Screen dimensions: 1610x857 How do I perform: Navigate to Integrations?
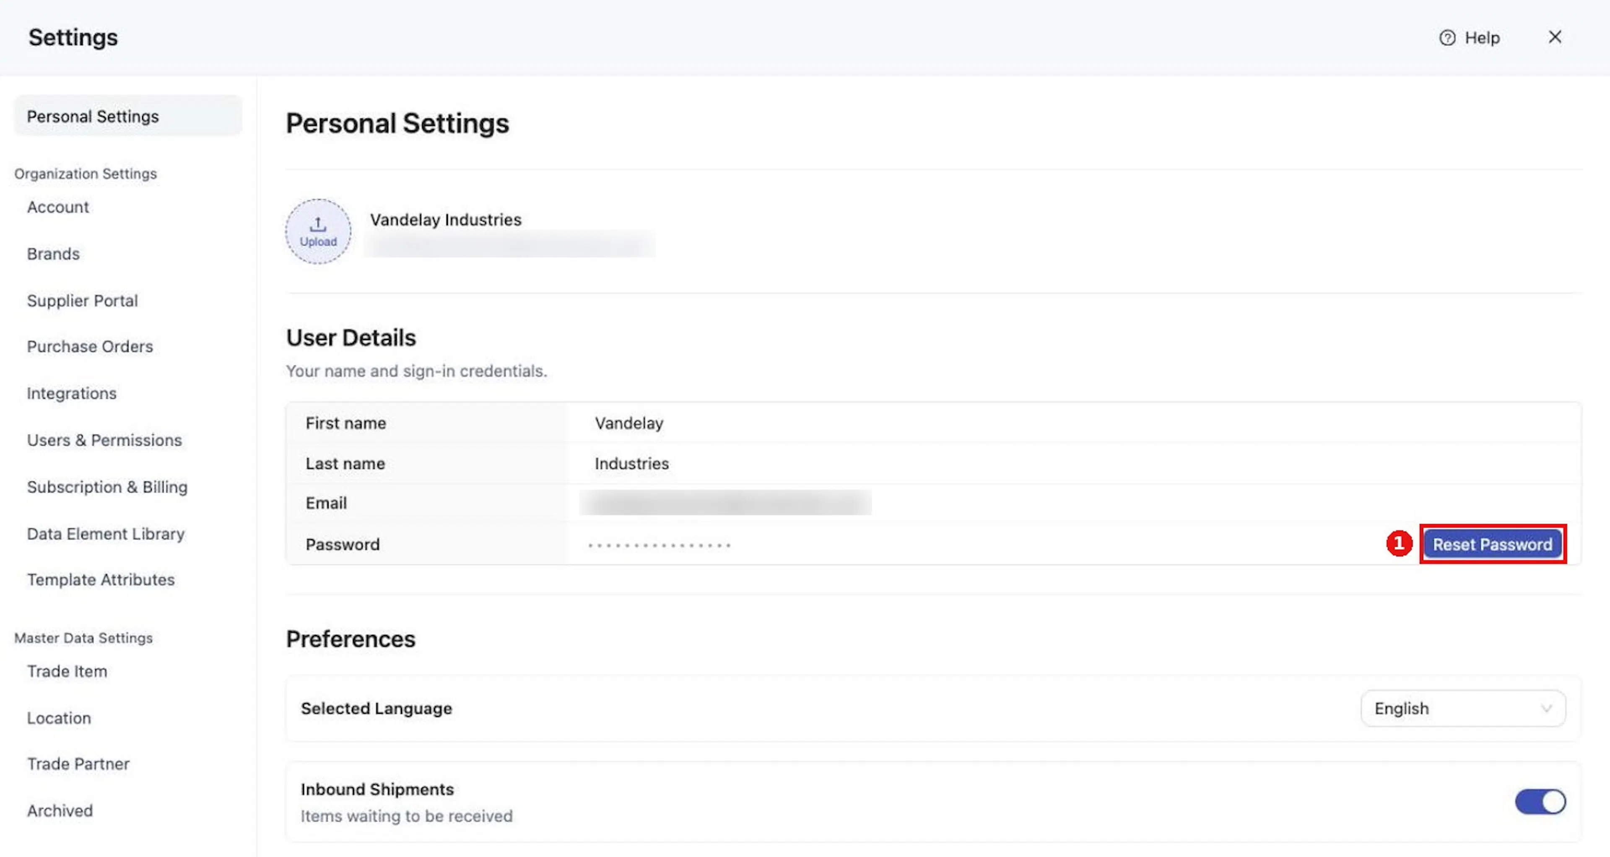72,393
